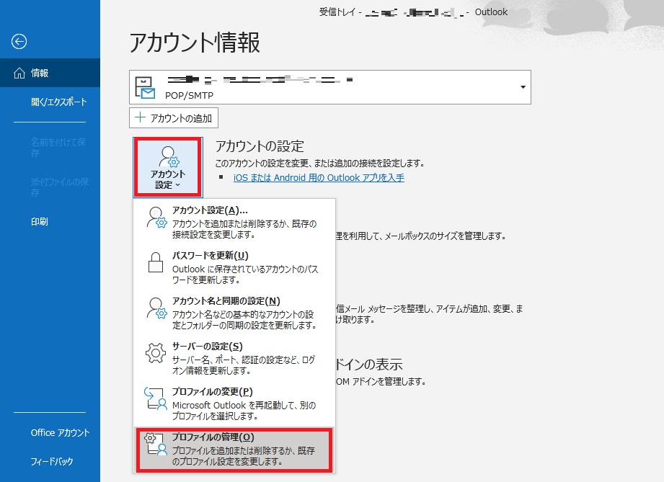The width and height of the screenshot is (664, 482).
Task: Click the back arrow circle icon
Action: (x=19, y=42)
